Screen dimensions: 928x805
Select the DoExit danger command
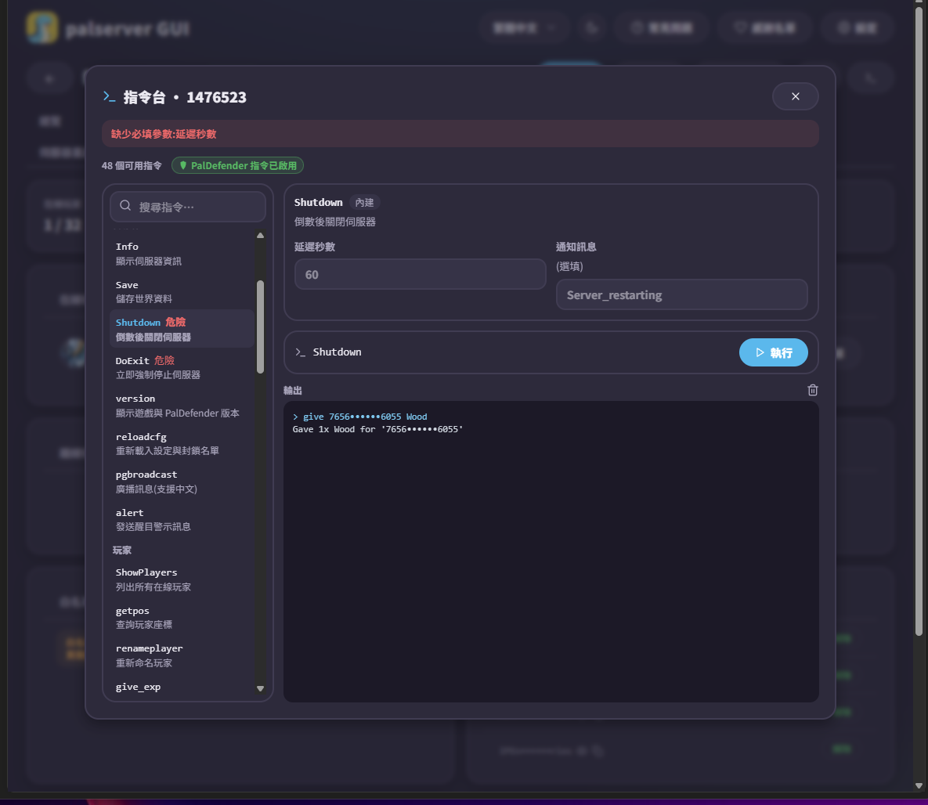click(182, 367)
